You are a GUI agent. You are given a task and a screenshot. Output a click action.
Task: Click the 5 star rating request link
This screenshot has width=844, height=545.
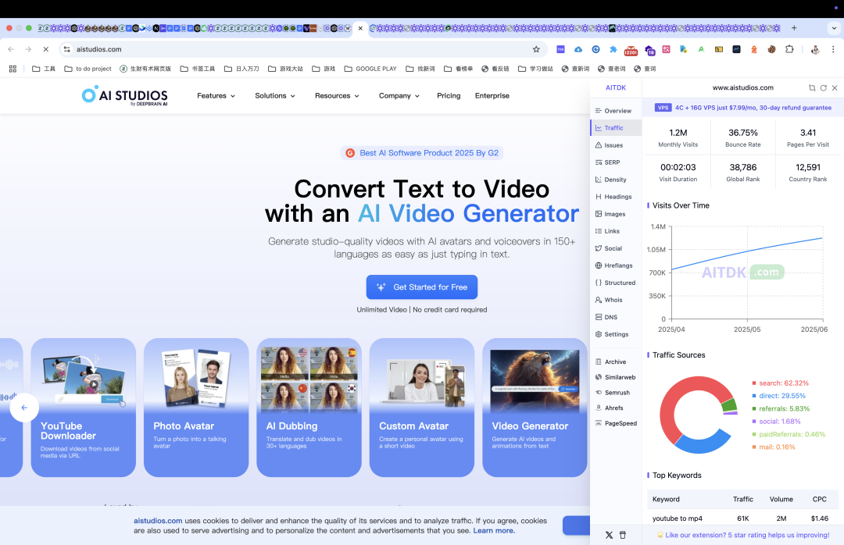click(x=743, y=536)
